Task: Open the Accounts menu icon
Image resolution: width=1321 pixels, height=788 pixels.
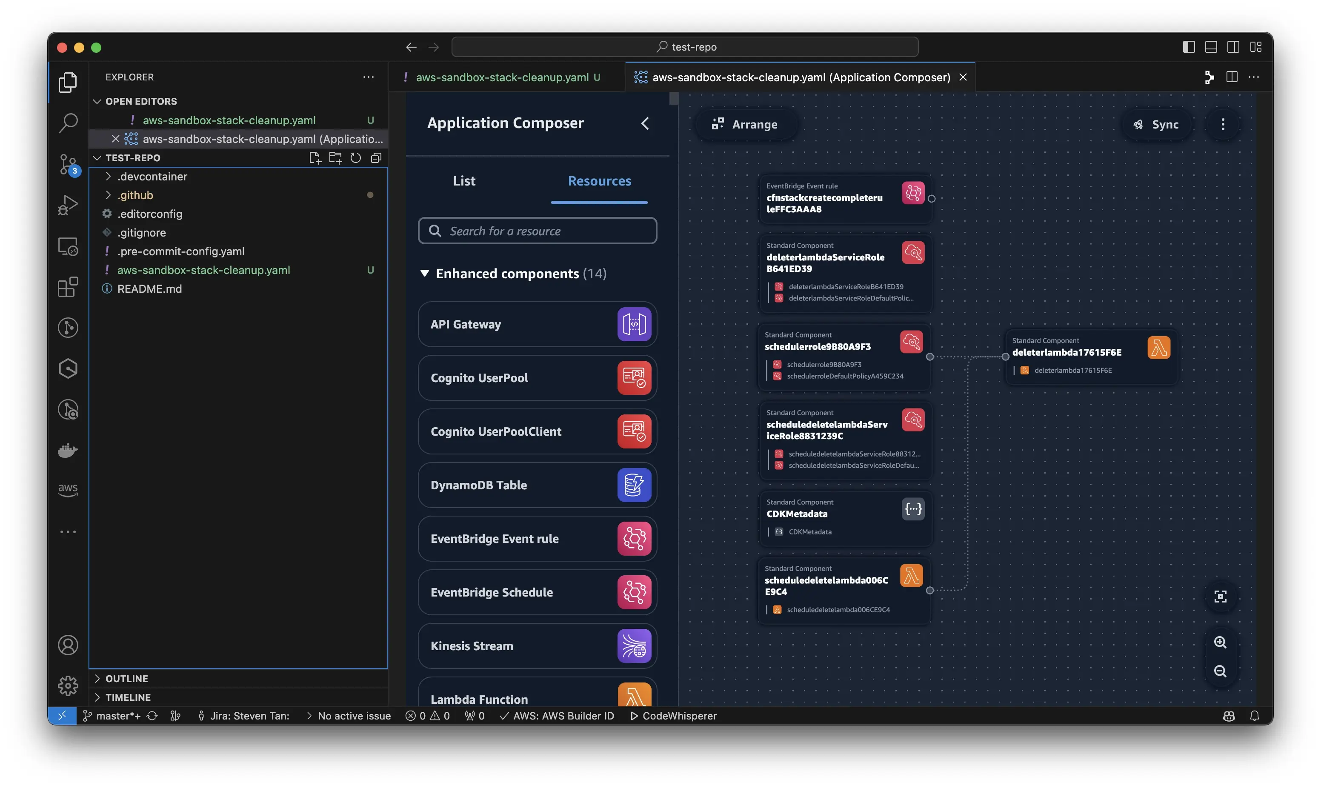Action: point(68,645)
